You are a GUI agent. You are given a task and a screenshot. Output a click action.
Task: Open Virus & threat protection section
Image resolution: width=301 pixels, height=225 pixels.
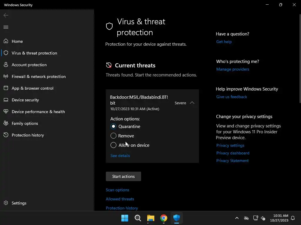[x=34, y=53]
